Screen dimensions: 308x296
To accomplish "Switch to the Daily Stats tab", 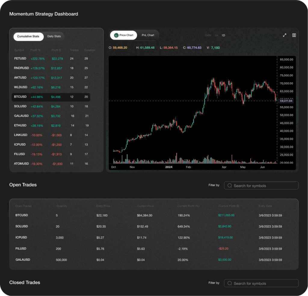I will 54,36.
